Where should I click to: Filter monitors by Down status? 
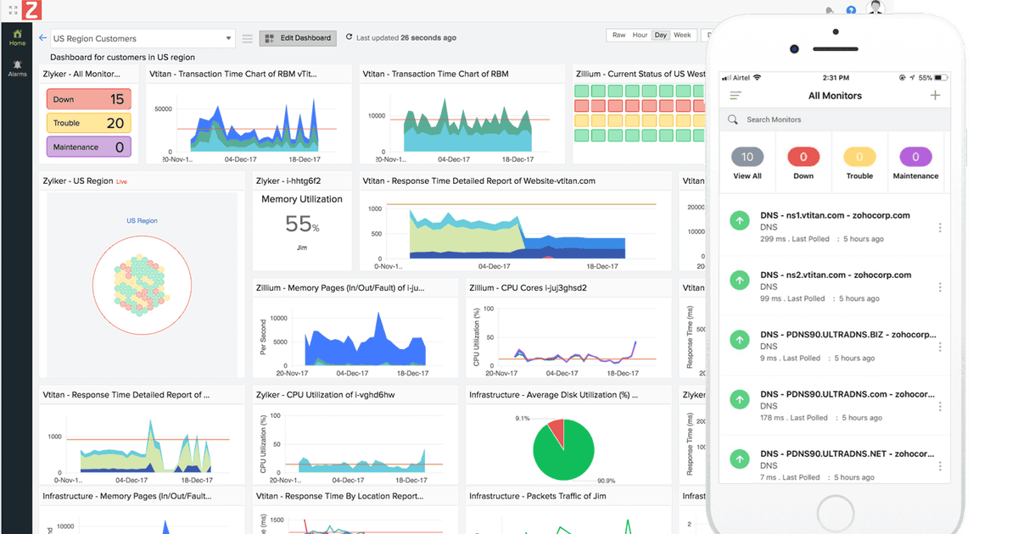click(803, 164)
